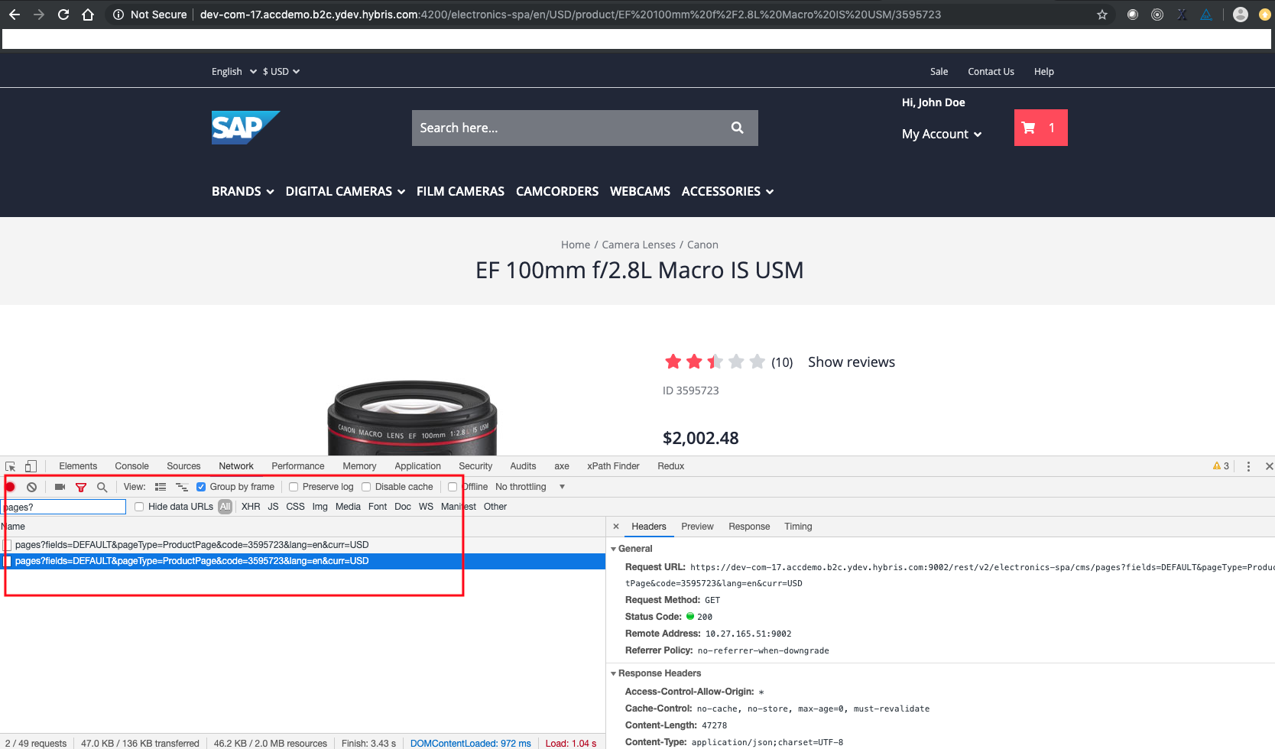This screenshot has height=749, width=1275.
Task: Enable the Preserve log checkbox
Action: coord(294,487)
